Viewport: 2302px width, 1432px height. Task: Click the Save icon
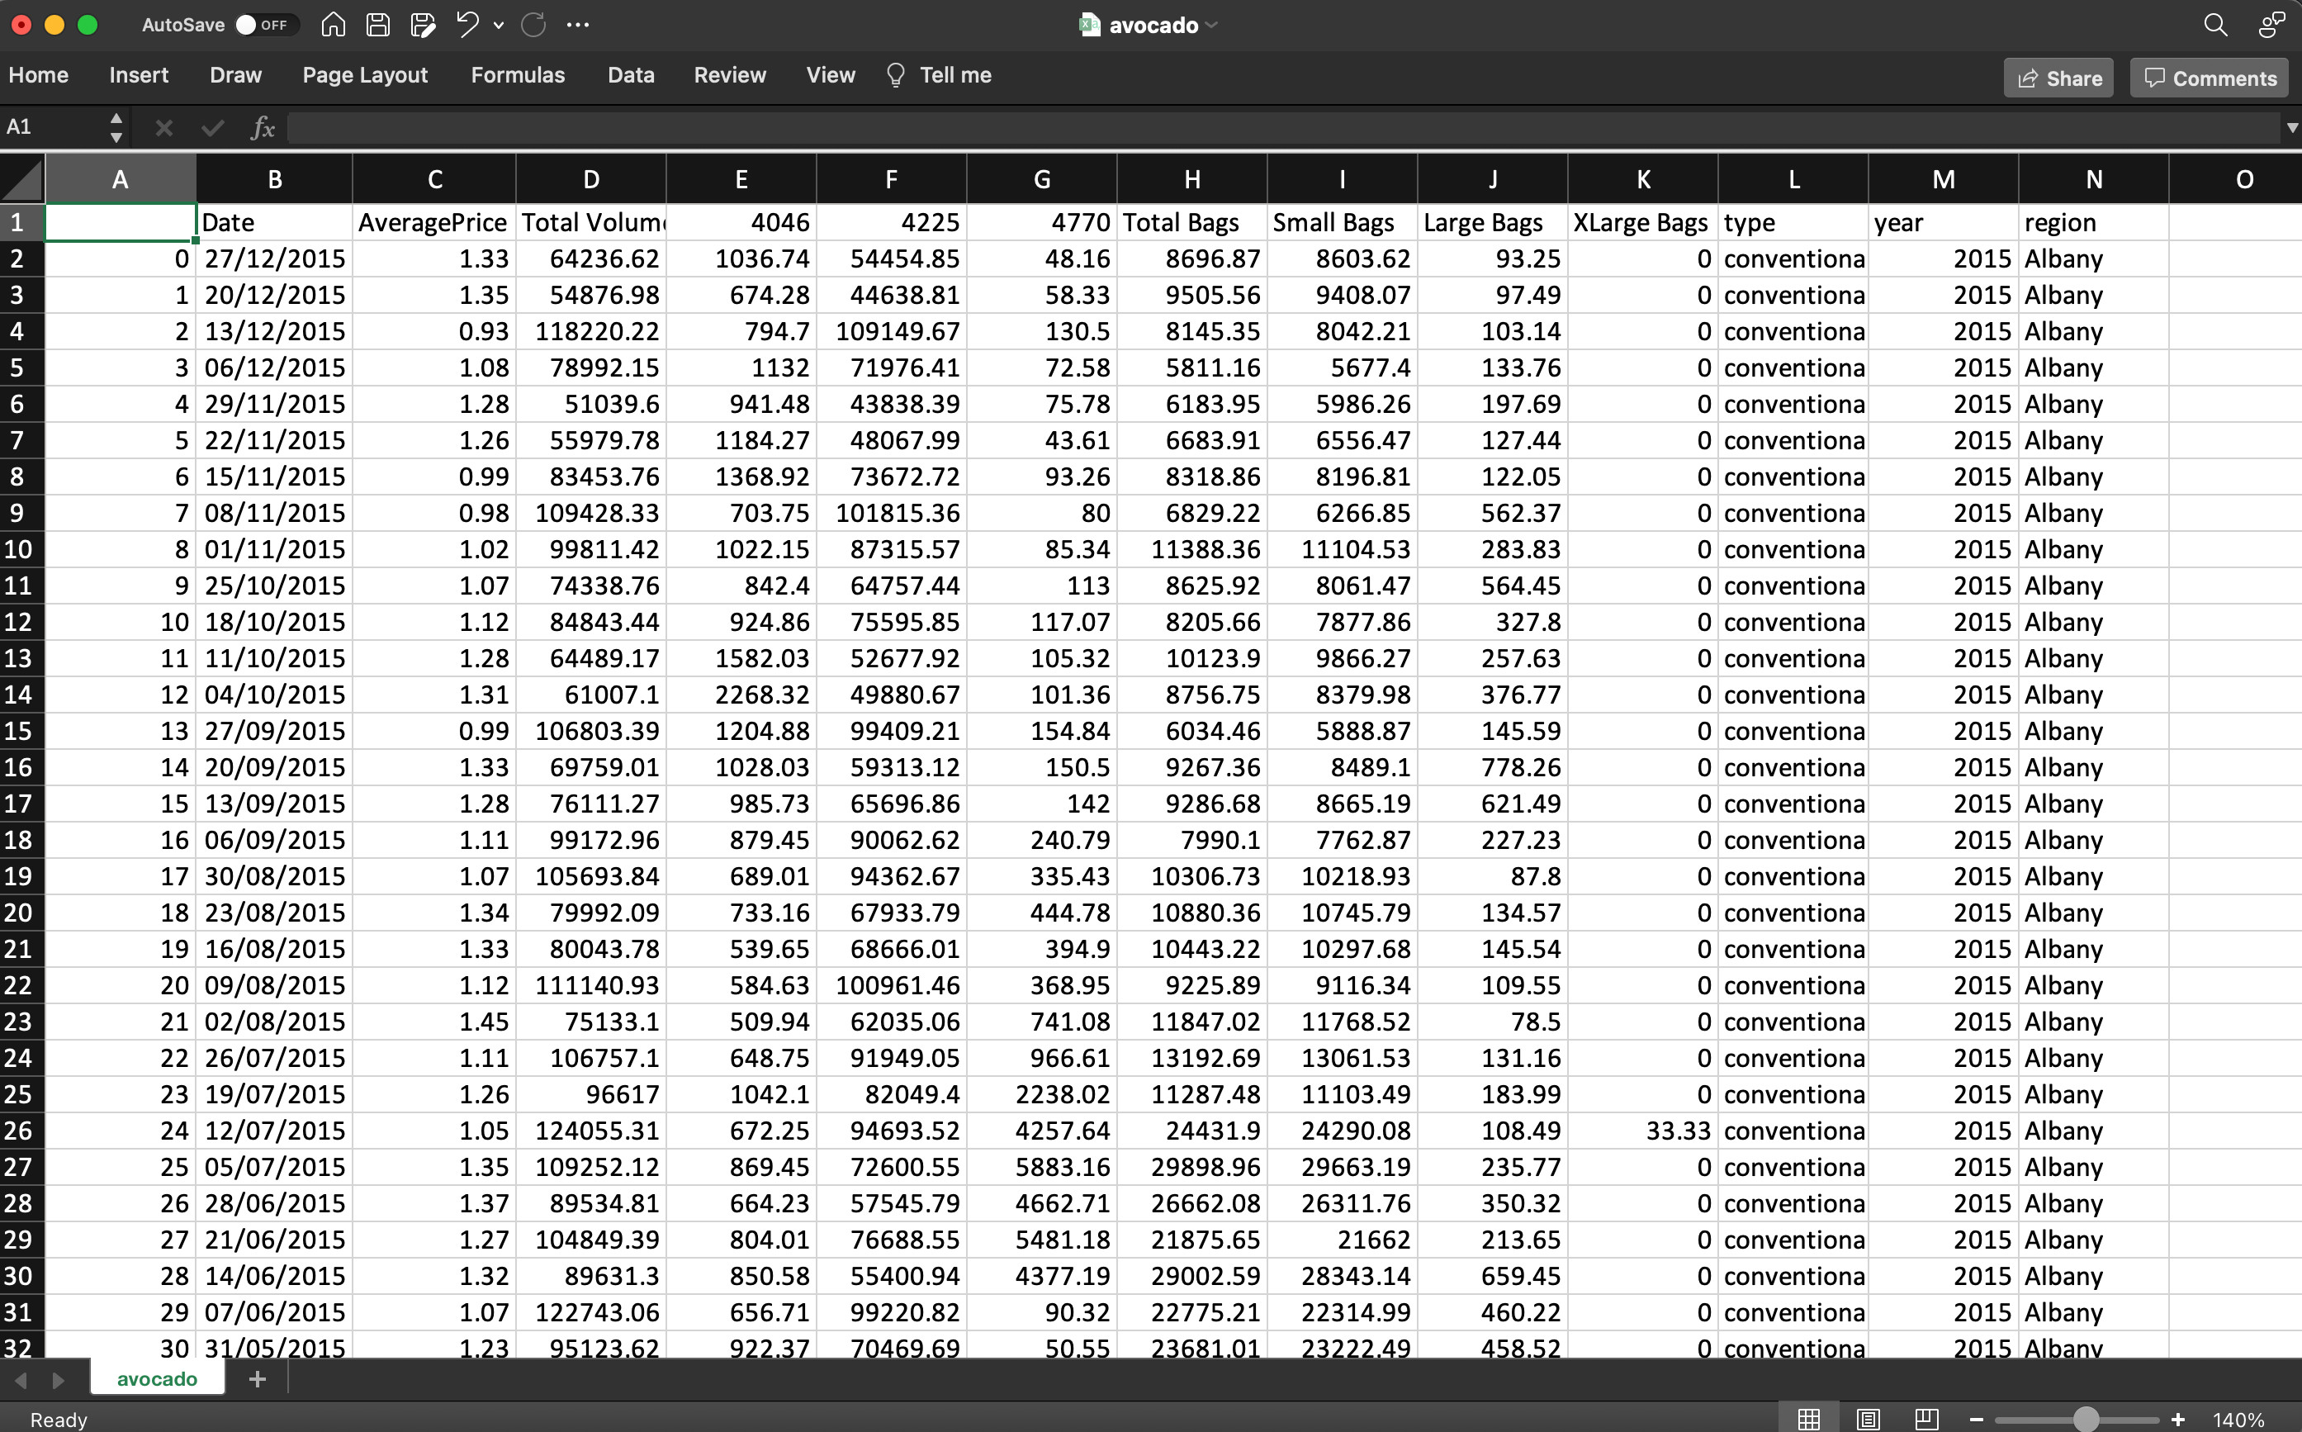(x=378, y=25)
